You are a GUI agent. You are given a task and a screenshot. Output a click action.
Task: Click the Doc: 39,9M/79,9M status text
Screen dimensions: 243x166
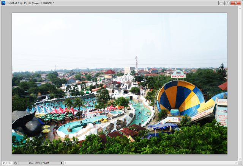[39, 163]
